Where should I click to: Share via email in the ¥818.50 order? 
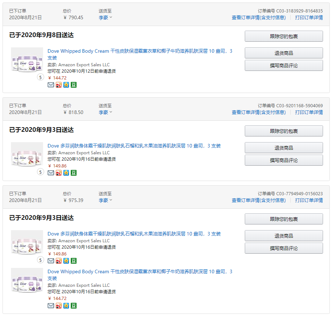51,173
